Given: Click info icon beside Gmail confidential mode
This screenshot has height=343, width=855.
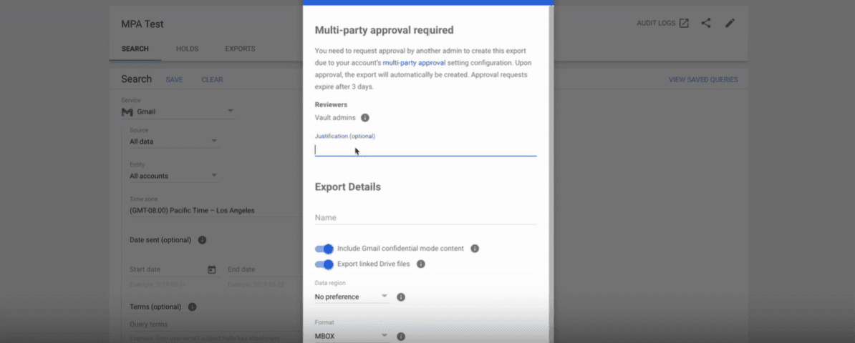Looking at the screenshot, I should tap(474, 249).
